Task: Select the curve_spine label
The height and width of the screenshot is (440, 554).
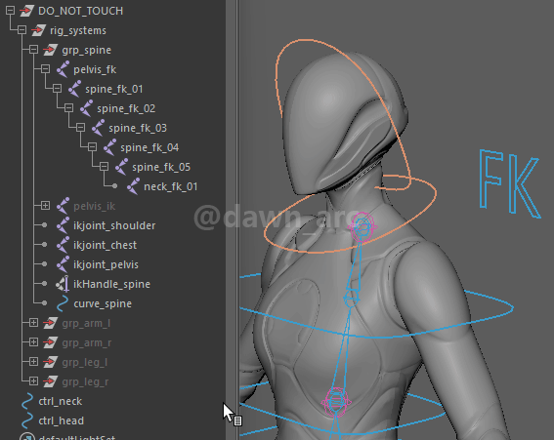Action: click(x=103, y=303)
